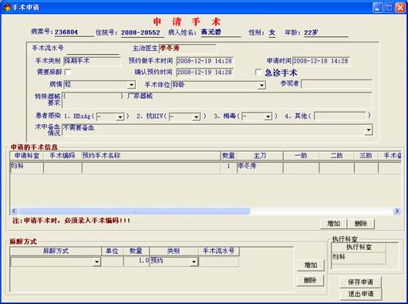Click the 单位 column header
This screenshot has width=408, height=304.
112,251
